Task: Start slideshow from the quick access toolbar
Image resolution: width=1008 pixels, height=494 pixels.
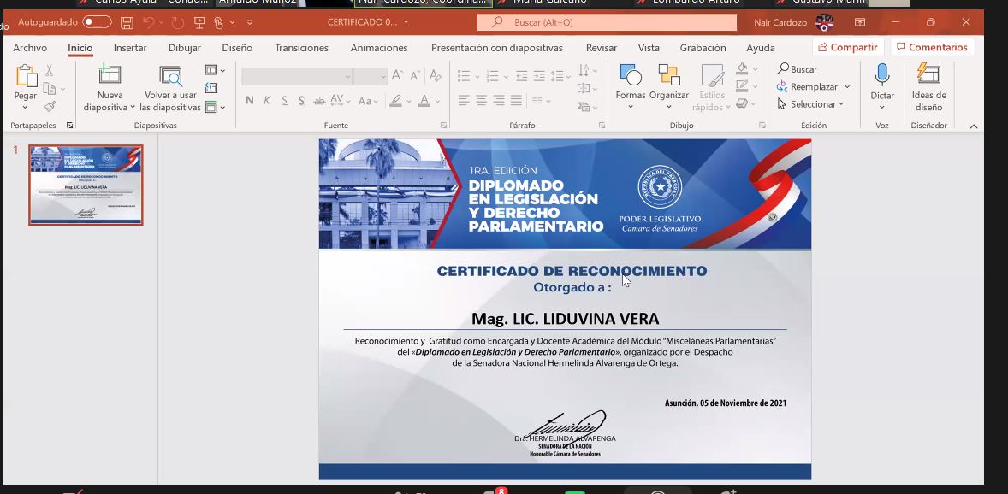Action: (199, 22)
